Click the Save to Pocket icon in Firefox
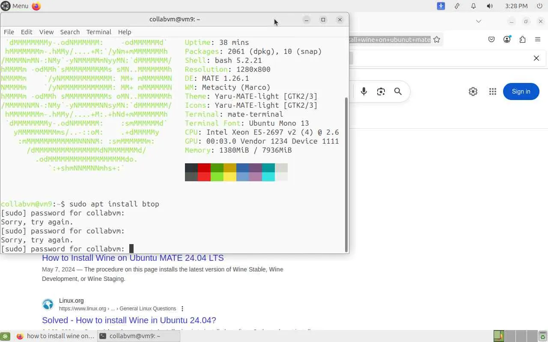The width and height of the screenshot is (548, 342). coord(491,39)
